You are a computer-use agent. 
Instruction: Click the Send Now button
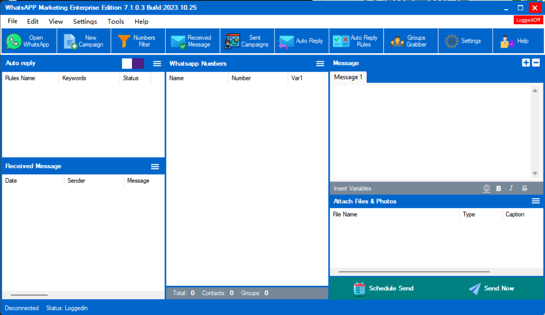coord(491,288)
